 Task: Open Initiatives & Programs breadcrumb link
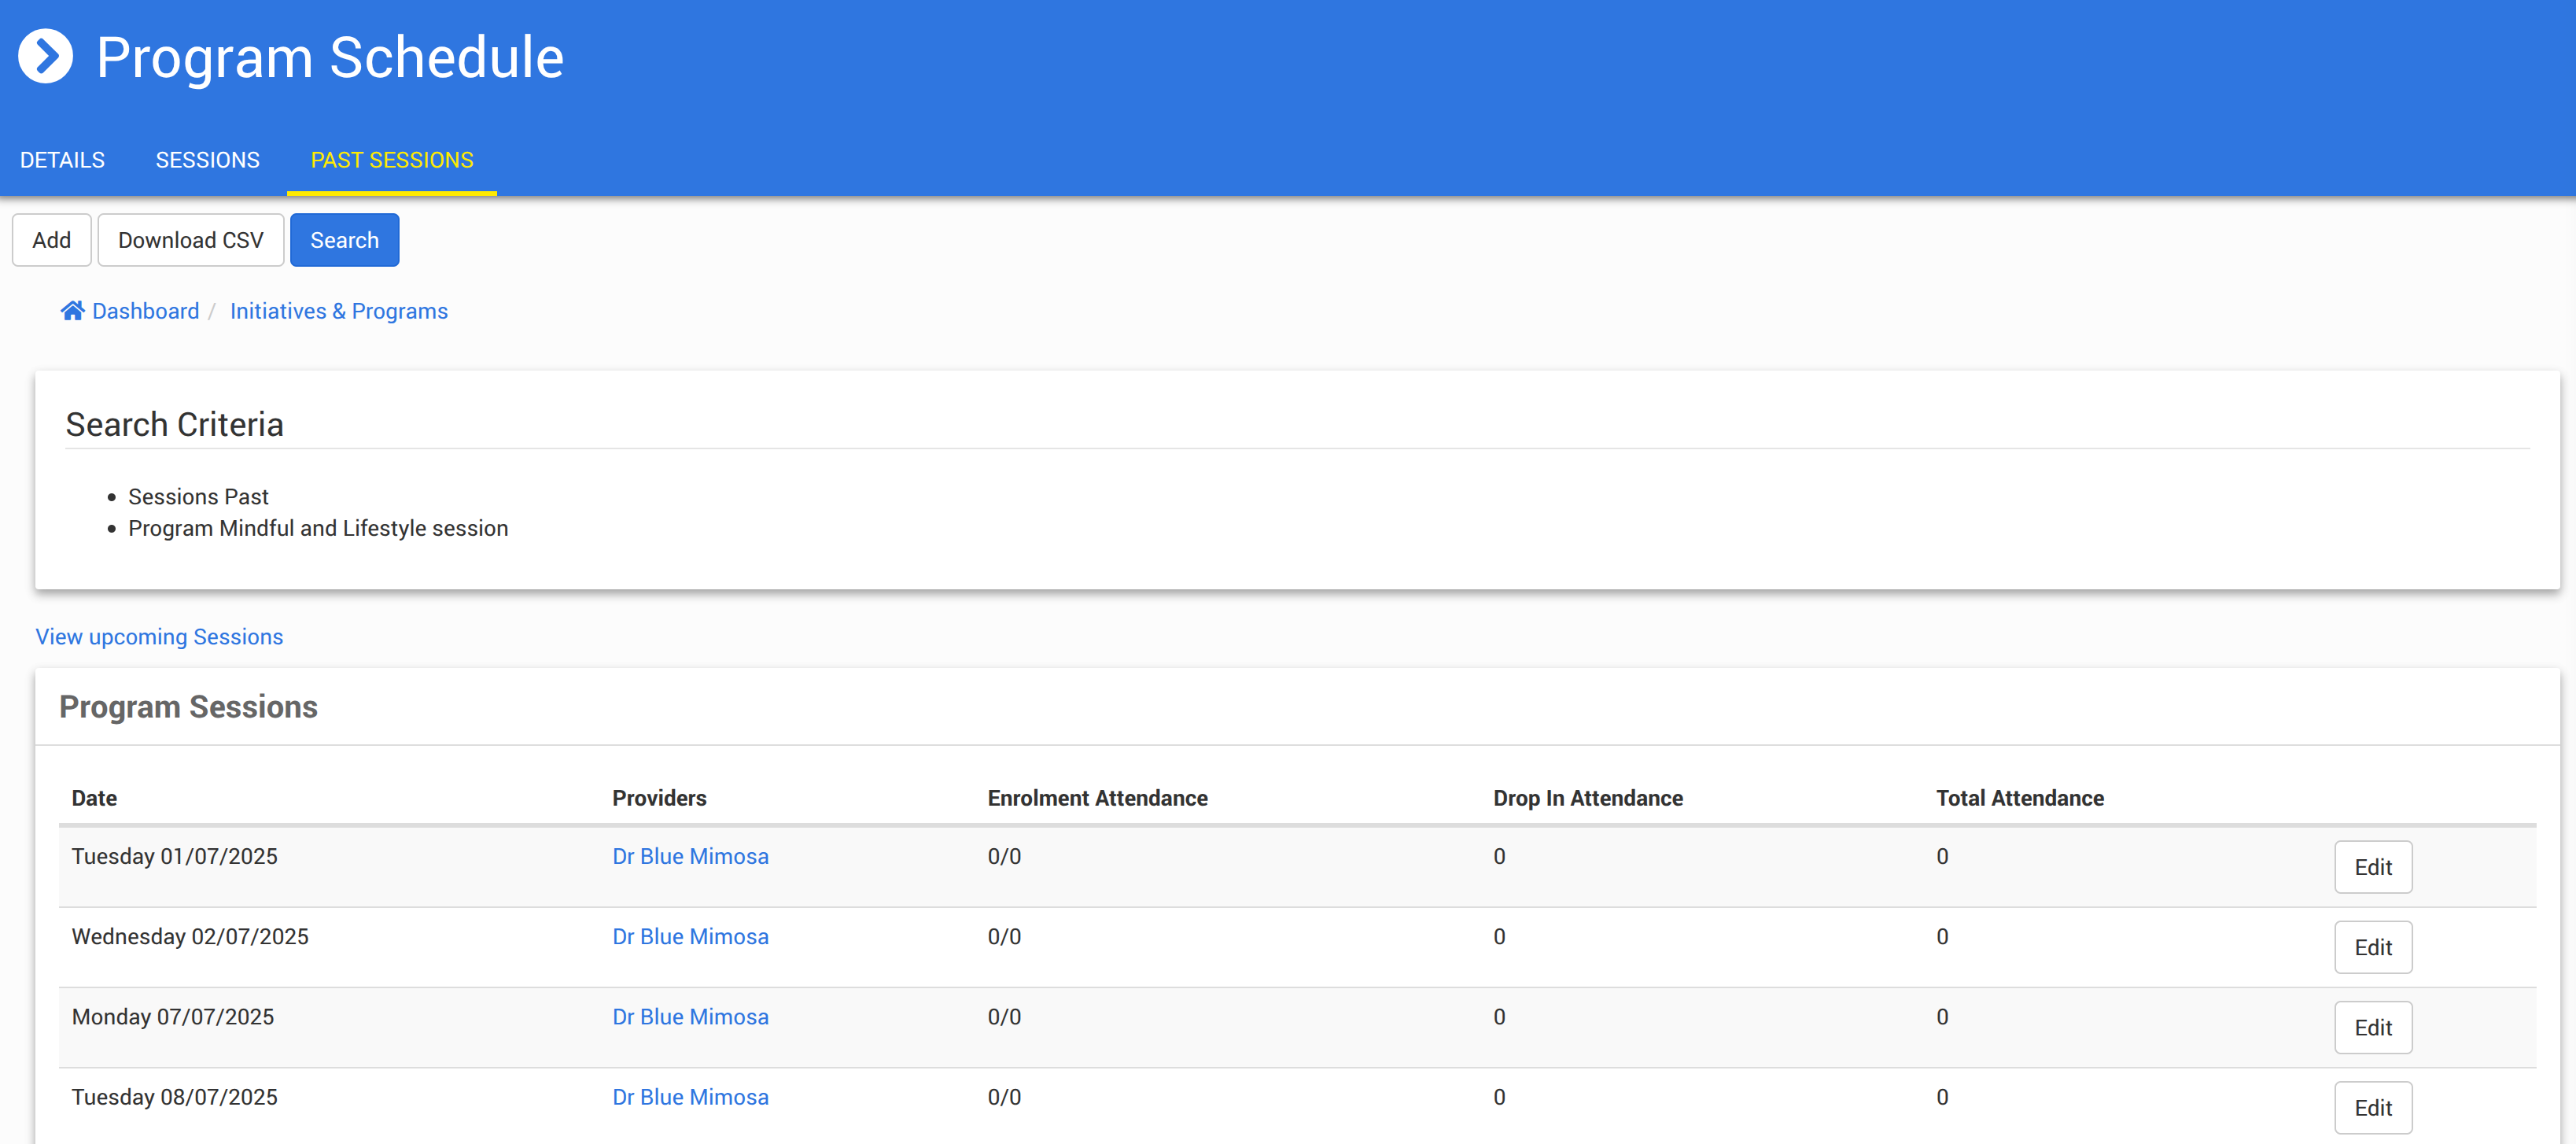click(338, 311)
